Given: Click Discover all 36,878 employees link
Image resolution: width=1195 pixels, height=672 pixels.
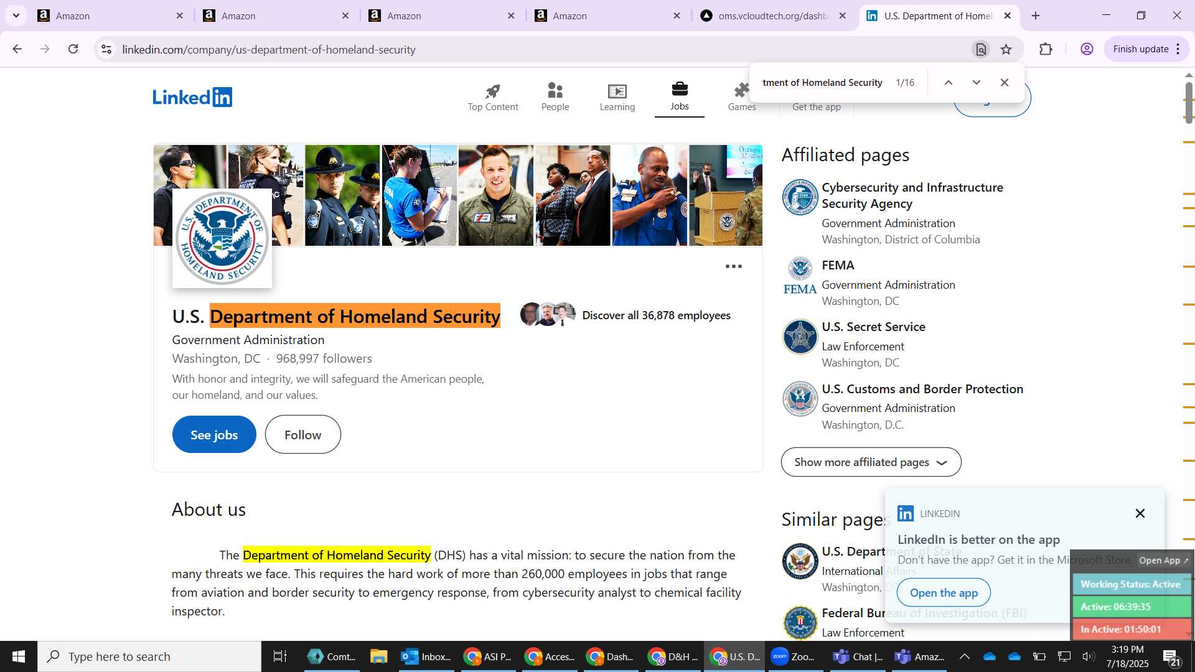Looking at the screenshot, I should tap(656, 315).
